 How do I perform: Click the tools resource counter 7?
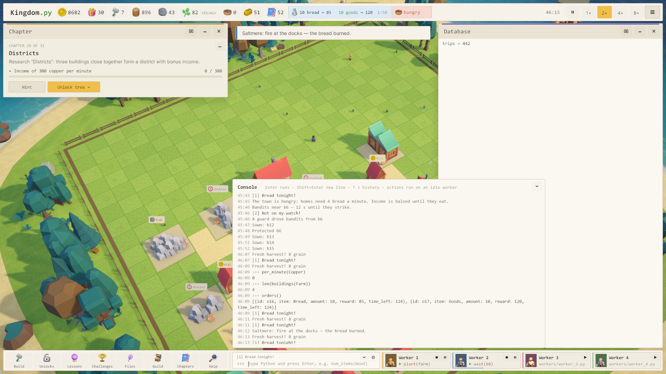tap(118, 12)
